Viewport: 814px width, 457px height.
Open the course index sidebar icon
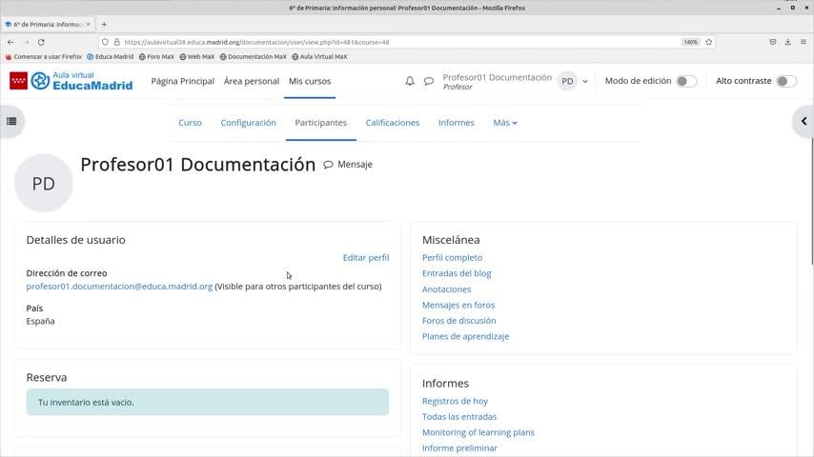coord(11,121)
